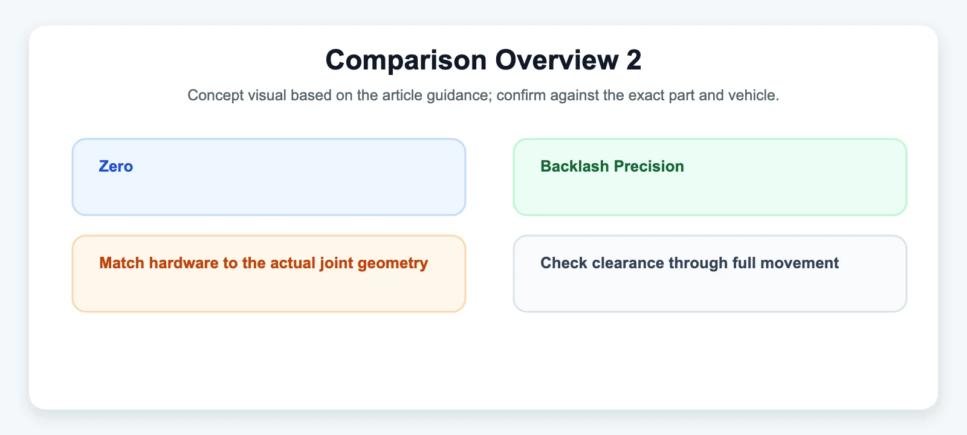
Task: Select the subtitle about article guidance
Action: pyautogui.click(x=483, y=95)
